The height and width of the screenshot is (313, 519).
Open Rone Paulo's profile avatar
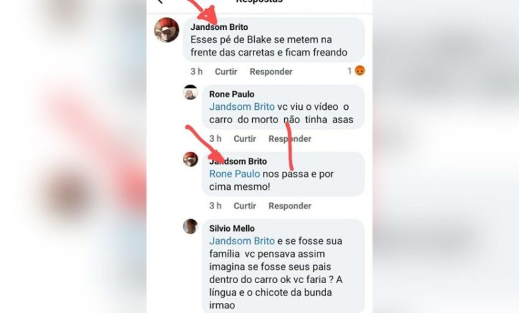pos(191,93)
